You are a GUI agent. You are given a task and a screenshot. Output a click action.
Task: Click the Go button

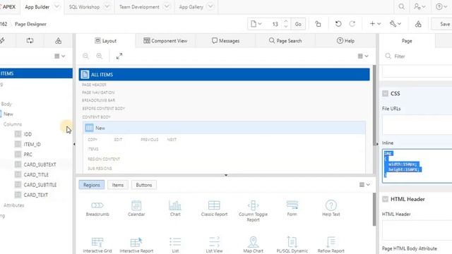click(x=298, y=24)
